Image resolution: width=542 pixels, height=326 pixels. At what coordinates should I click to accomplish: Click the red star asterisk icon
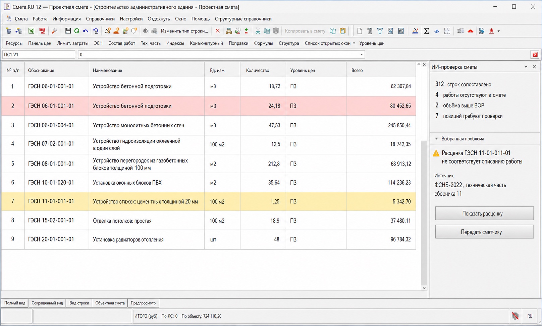coord(491,31)
